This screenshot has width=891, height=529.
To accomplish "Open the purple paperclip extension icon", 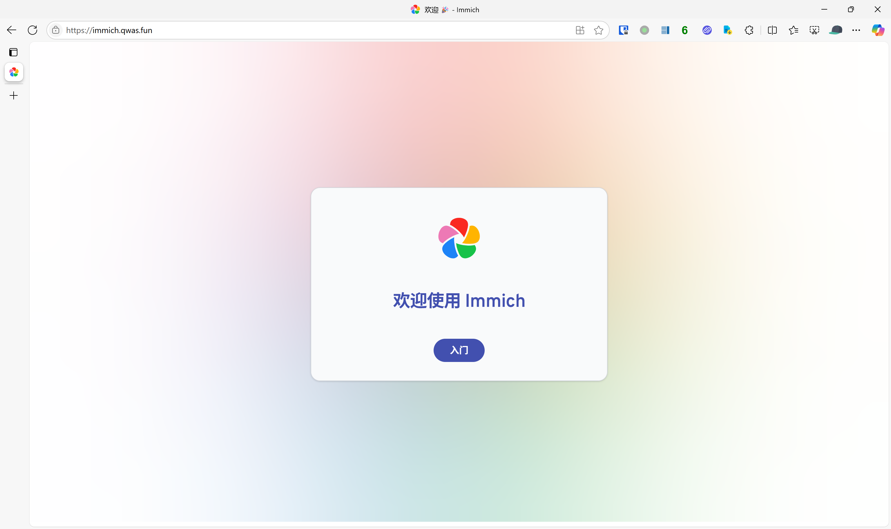I will pyautogui.click(x=707, y=30).
